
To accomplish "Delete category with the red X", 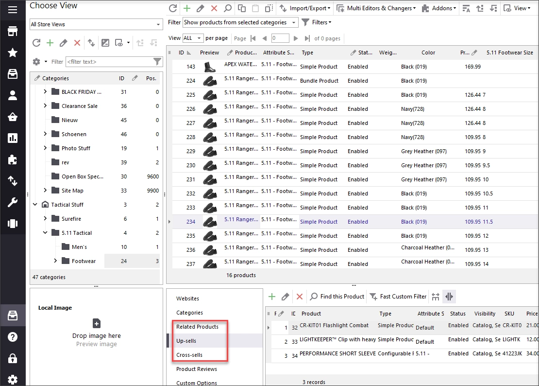I will (x=77, y=43).
